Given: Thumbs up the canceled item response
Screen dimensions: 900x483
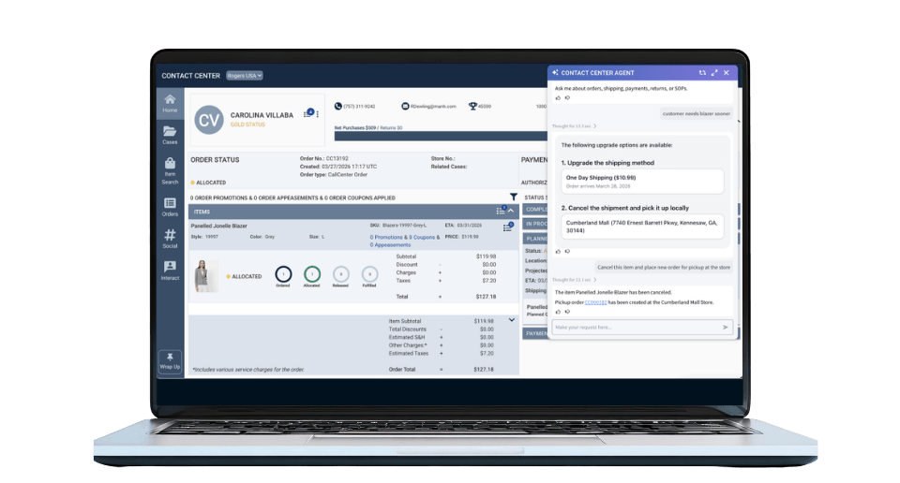Looking at the screenshot, I should [x=558, y=312].
